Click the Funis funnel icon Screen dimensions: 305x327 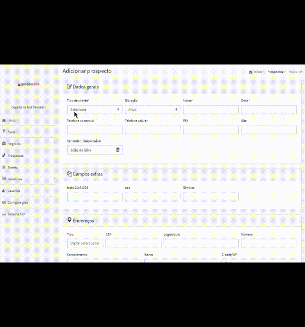coord(4,132)
